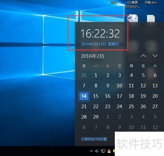Click the date line 2016年2月14日, 星期日
The width and height of the screenshot is (164, 156).
click(100, 44)
